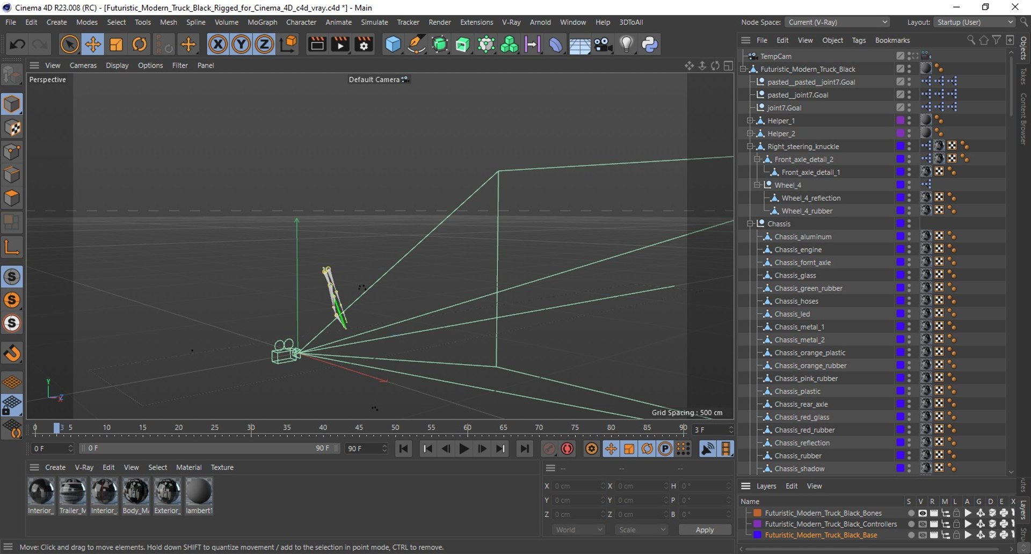Open the Extrude generator icon
1031x554 pixels.
pos(463,44)
